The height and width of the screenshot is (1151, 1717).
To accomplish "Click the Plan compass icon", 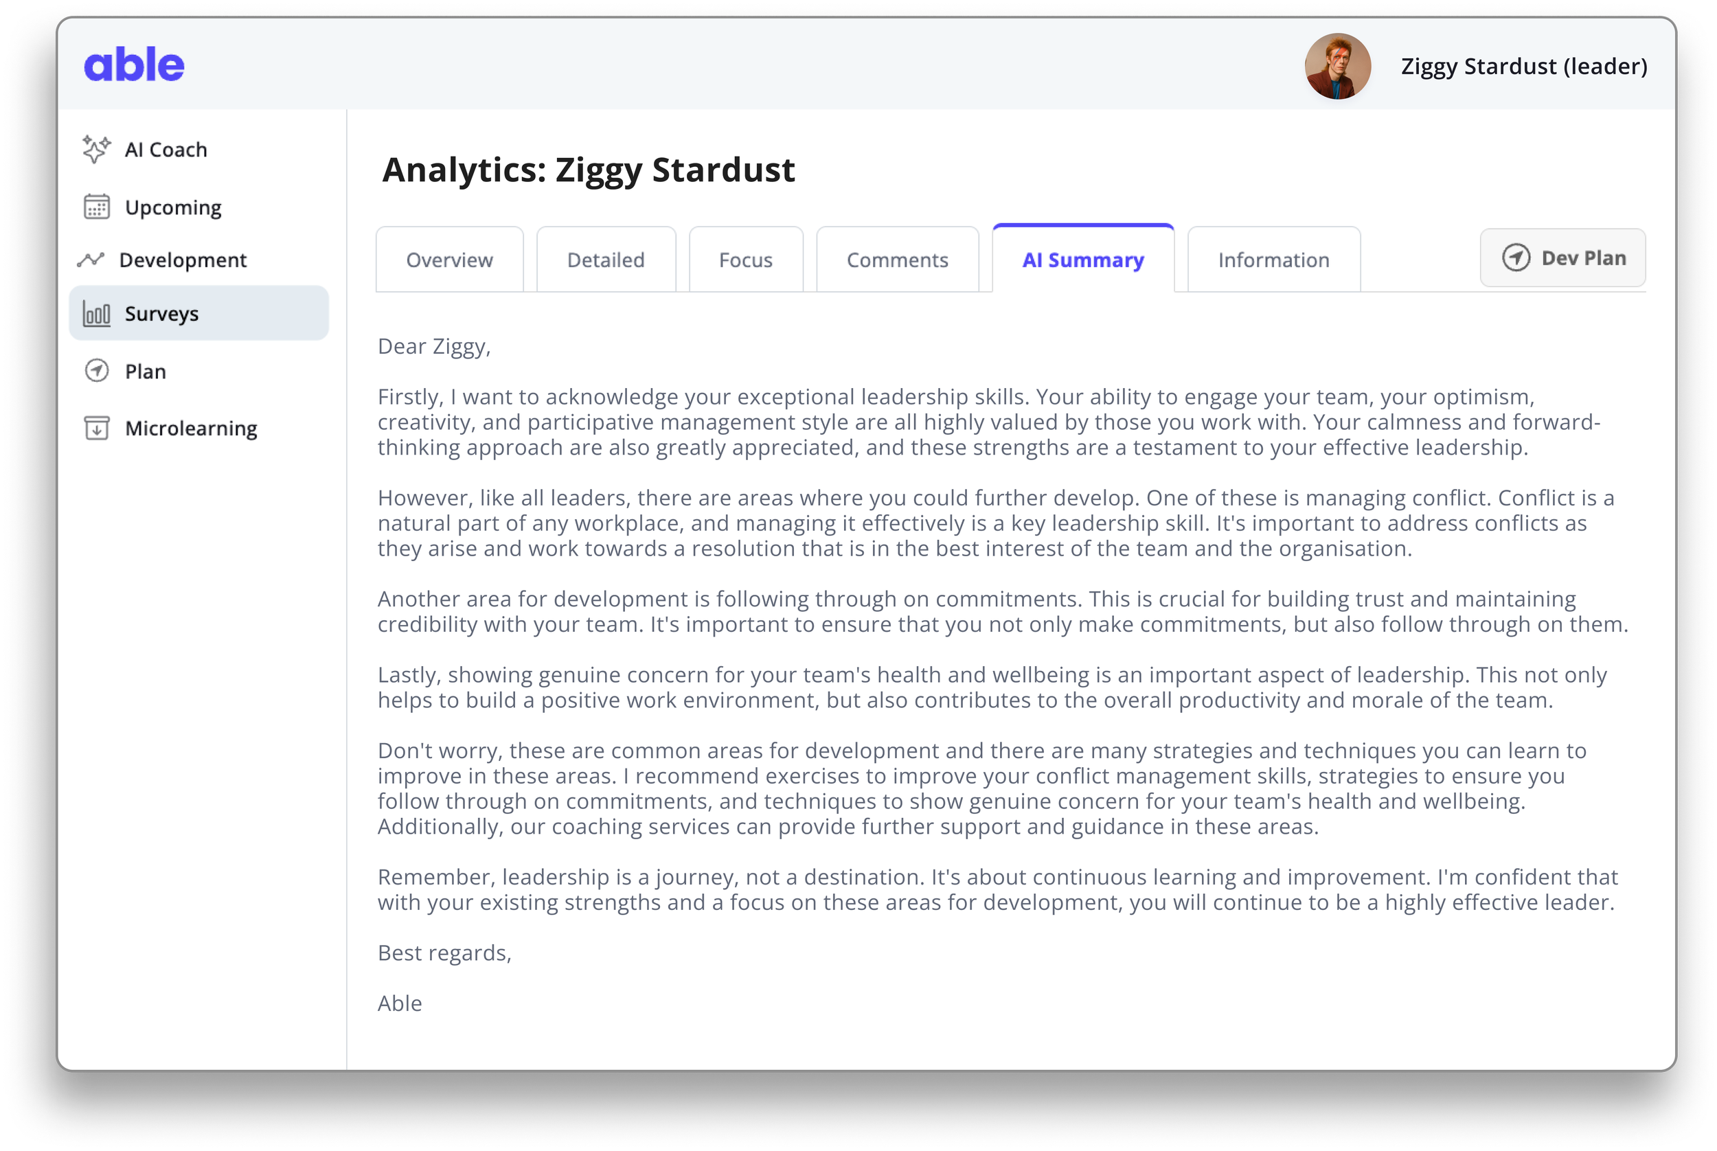I will 96,371.
